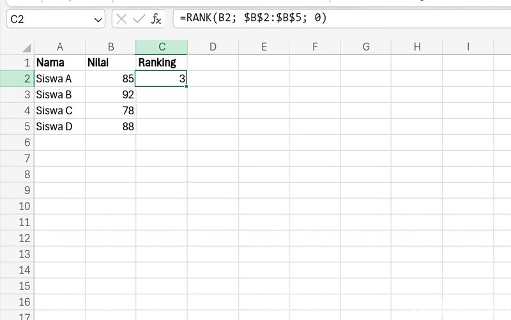Select row 5 header
The width and height of the screenshot is (511, 320).
(x=17, y=126)
